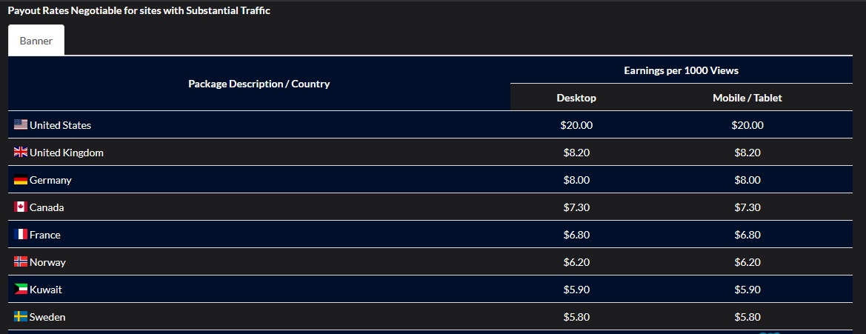Click the Germany country name
The height and width of the screenshot is (334, 866).
pos(50,180)
